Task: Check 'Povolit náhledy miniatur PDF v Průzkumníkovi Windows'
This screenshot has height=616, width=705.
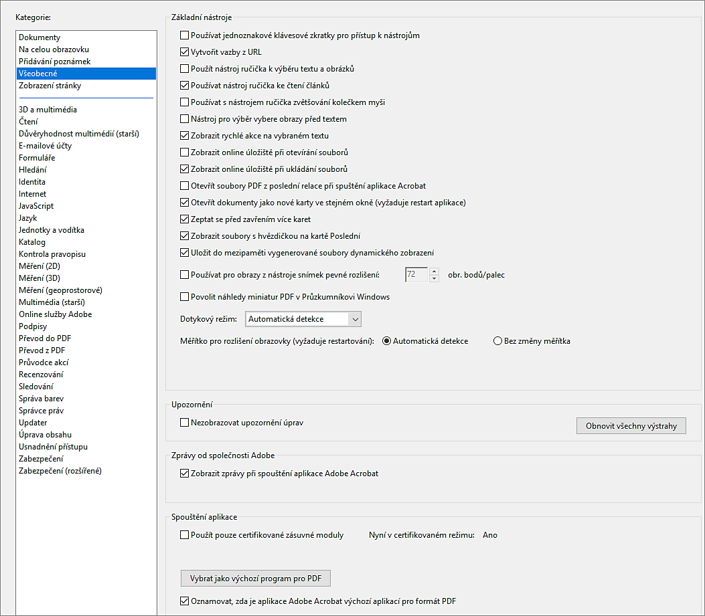Action: pyautogui.click(x=184, y=296)
